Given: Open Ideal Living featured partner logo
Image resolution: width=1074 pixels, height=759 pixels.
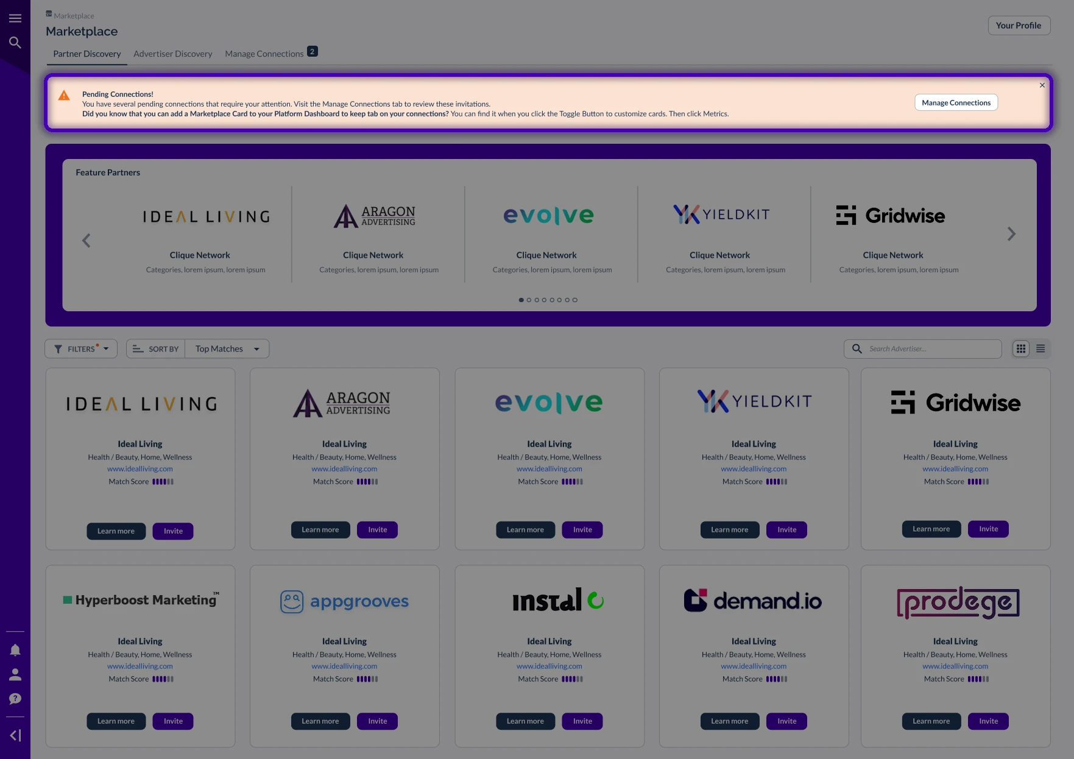Looking at the screenshot, I should coord(206,216).
